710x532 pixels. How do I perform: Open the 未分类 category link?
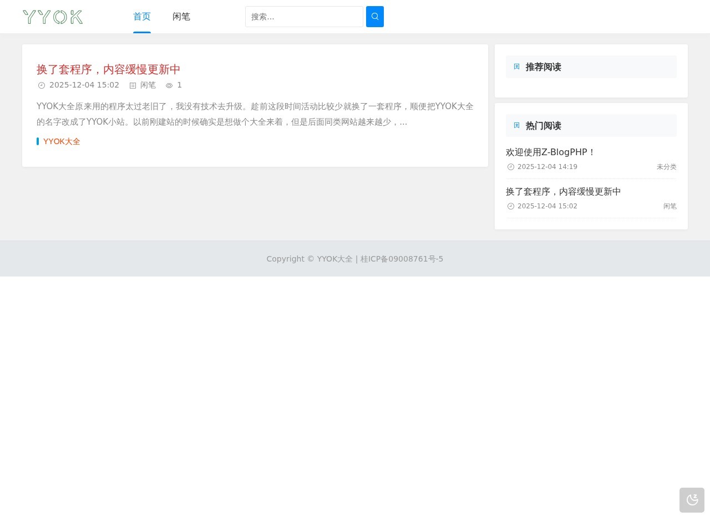(666, 167)
